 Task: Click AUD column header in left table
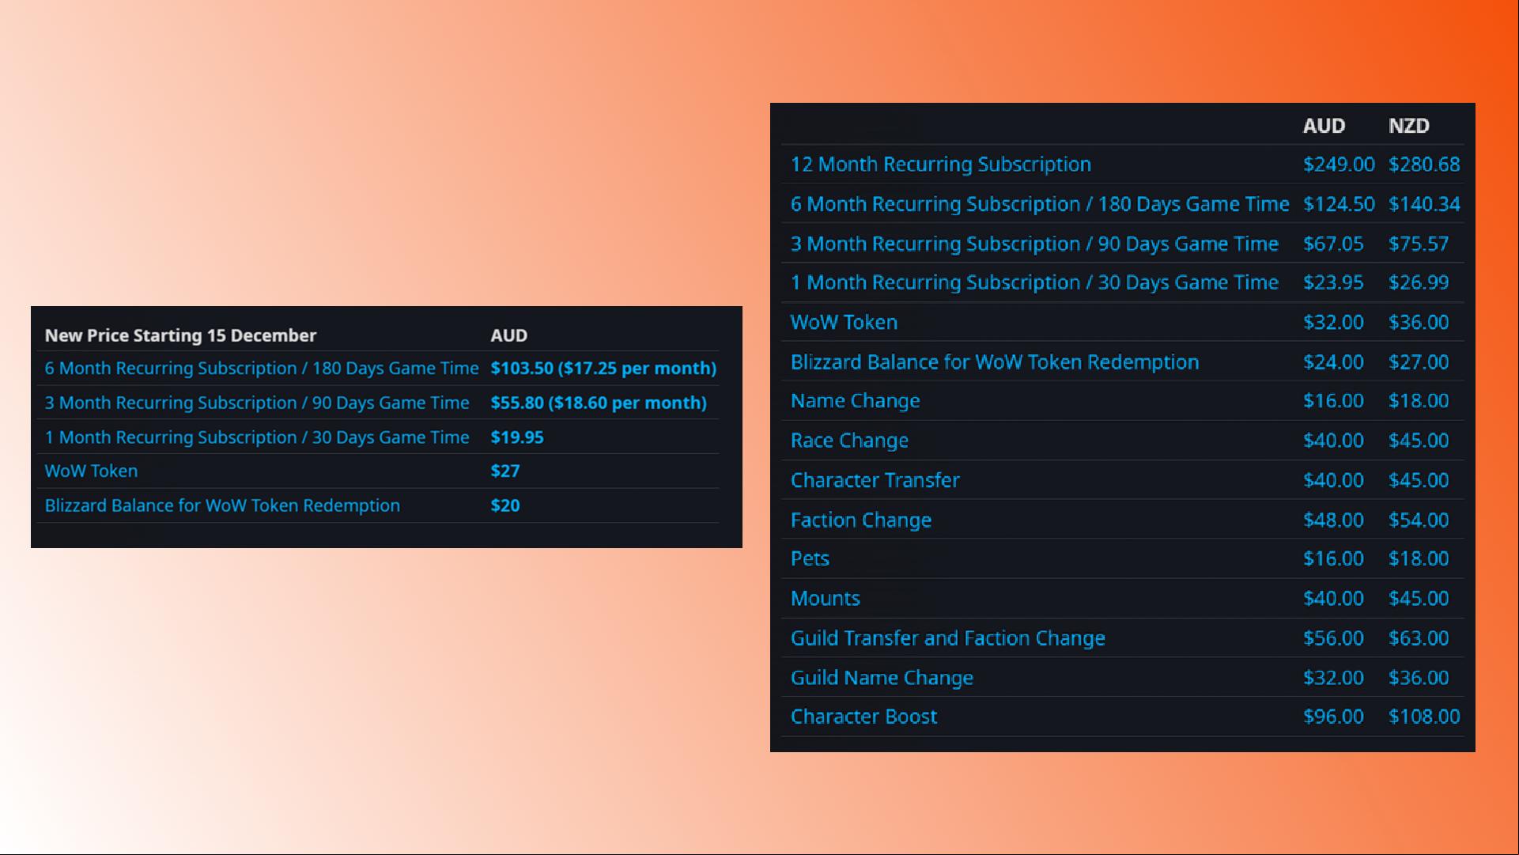pyautogui.click(x=508, y=335)
